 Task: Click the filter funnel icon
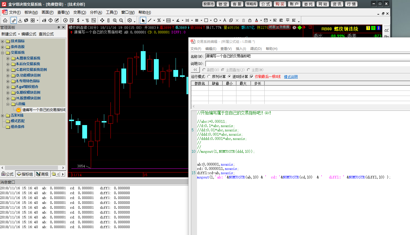[x=87, y=20]
